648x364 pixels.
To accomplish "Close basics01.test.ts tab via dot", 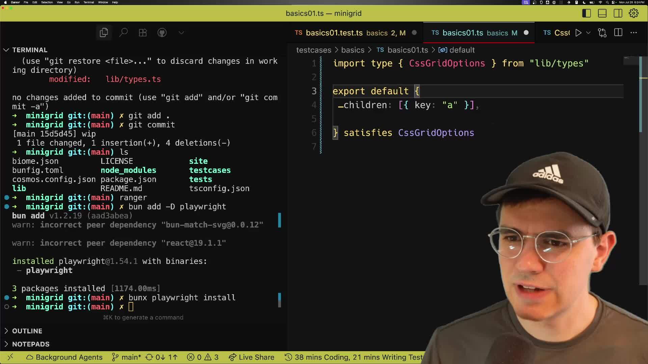I will pos(414,33).
